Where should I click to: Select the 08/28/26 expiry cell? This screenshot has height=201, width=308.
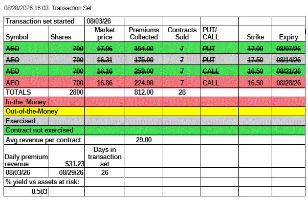(x=289, y=82)
